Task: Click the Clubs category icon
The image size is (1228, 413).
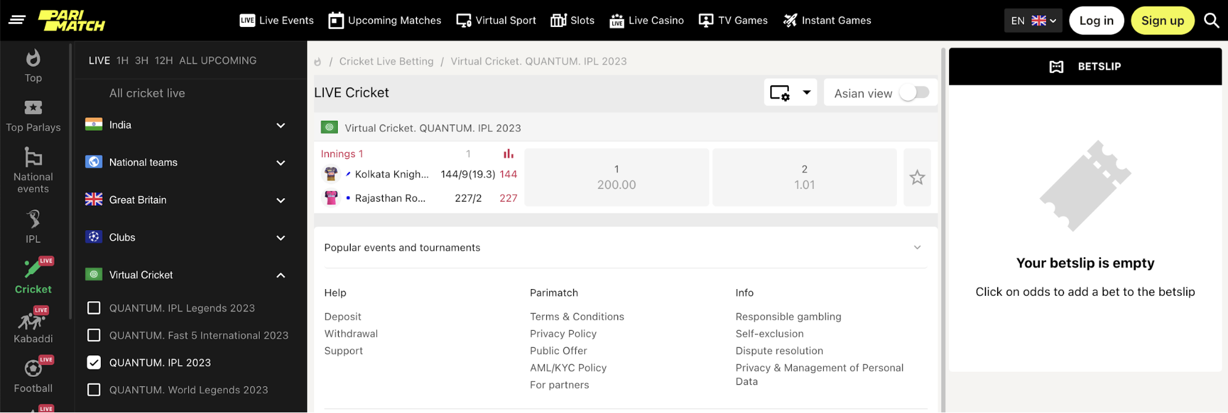Action: pos(93,237)
